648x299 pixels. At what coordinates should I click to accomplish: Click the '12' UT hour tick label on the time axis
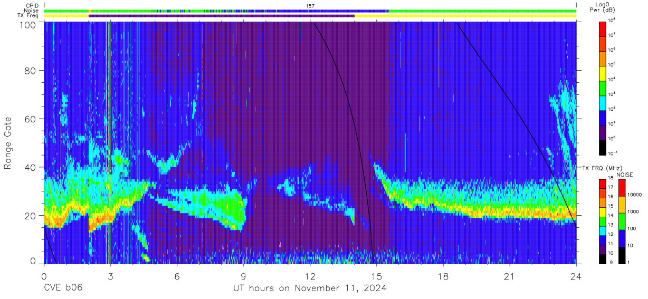coord(310,276)
